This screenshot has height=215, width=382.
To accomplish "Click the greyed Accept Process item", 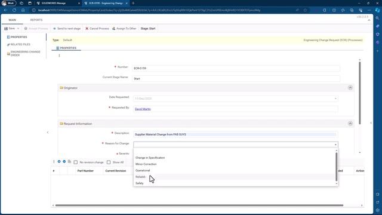I will tap(36, 29).
